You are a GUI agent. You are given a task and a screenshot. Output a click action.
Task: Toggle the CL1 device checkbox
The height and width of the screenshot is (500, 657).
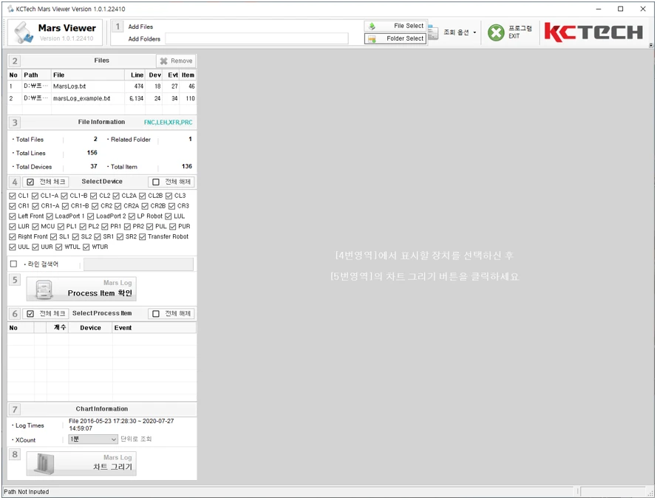(13, 196)
